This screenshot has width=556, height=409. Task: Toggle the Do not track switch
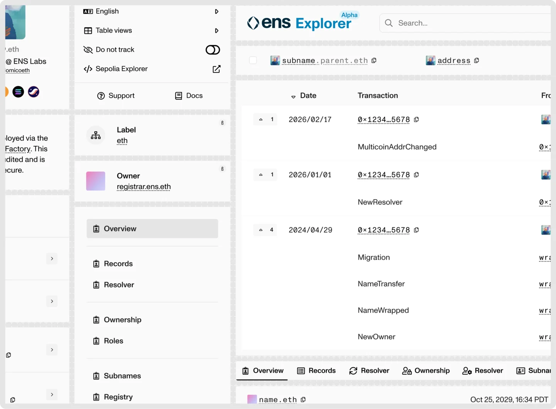[213, 50]
